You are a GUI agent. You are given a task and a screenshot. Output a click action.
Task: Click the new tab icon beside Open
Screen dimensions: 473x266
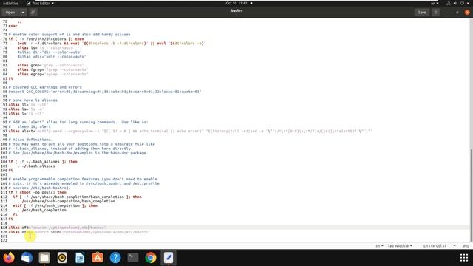pyautogui.click(x=33, y=13)
